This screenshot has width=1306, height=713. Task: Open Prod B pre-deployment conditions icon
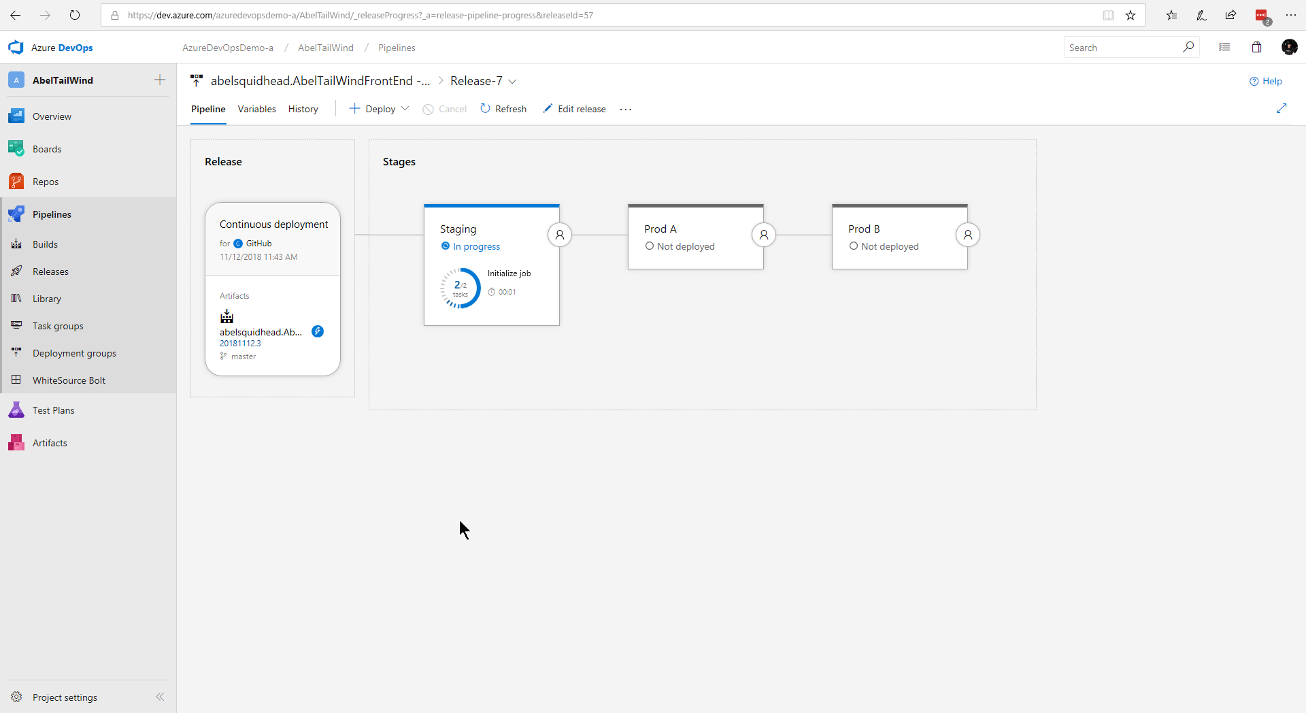(968, 235)
